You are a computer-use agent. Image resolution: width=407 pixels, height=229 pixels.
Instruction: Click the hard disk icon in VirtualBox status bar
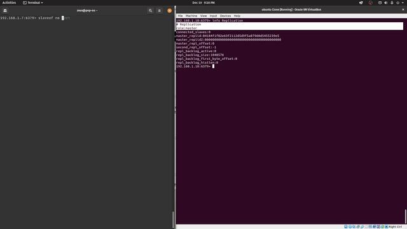[x=346, y=226]
